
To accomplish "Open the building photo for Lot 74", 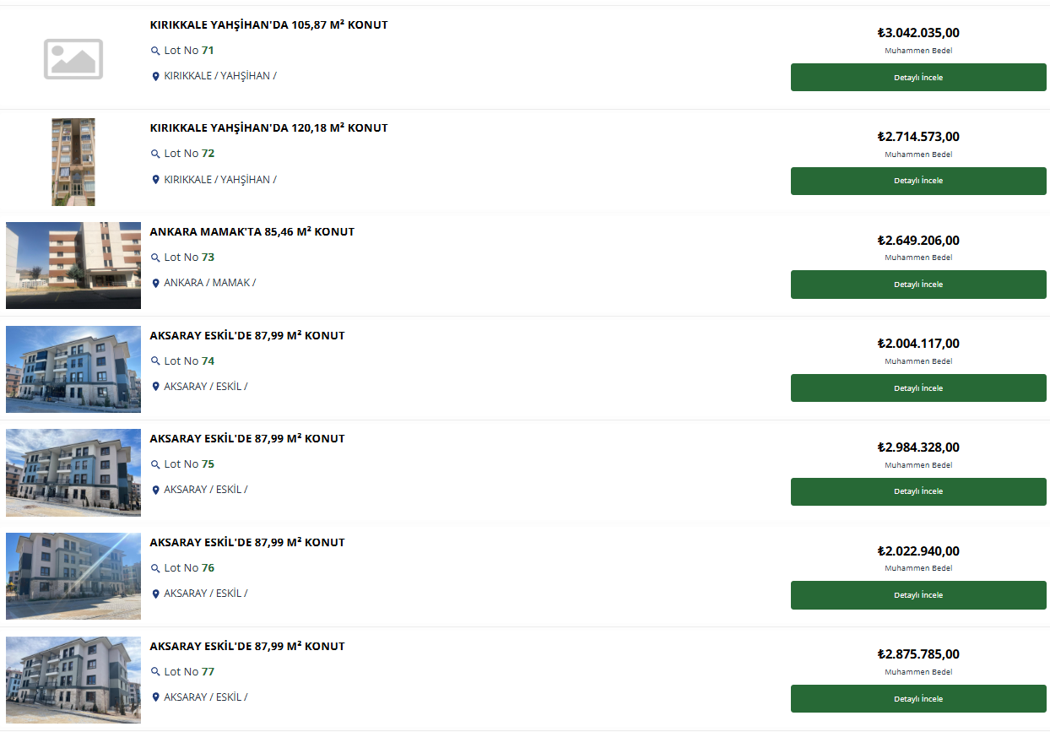I will 73,369.
